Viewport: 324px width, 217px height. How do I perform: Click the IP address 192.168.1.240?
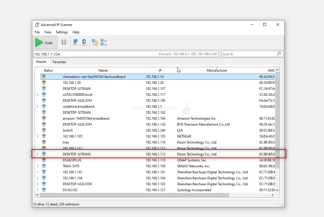(x=155, y=130)
